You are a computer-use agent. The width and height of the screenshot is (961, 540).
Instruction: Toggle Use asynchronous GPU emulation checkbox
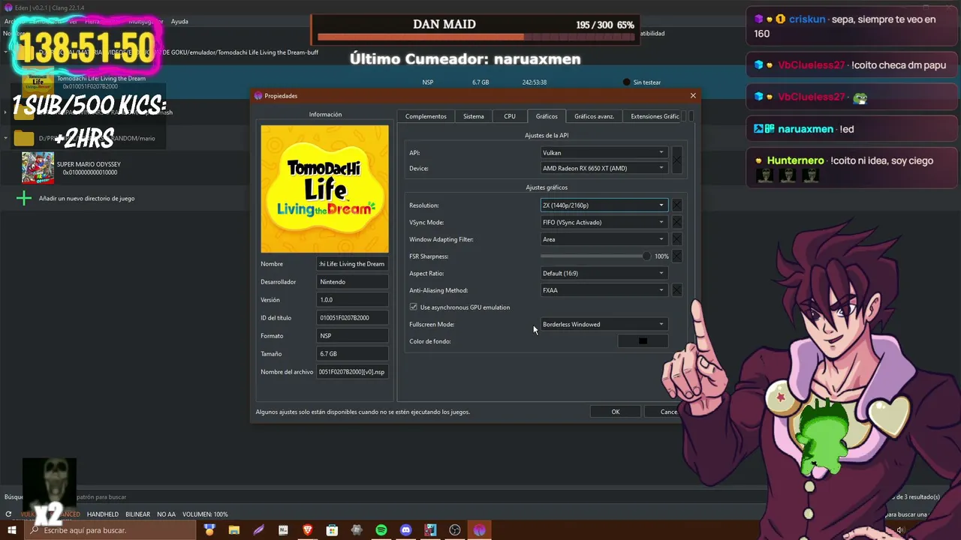pyautogui.click(x=414, y=307)
